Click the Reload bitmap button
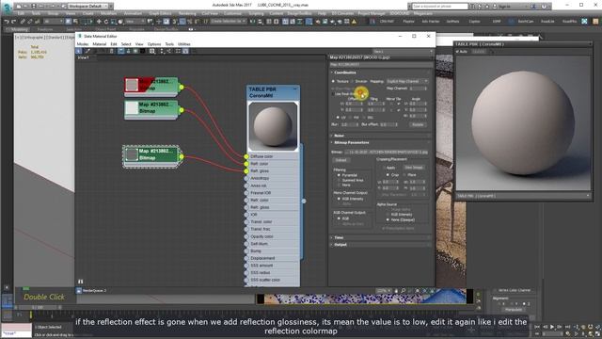Viewport: 602px width, 339px height. [341, 160]
